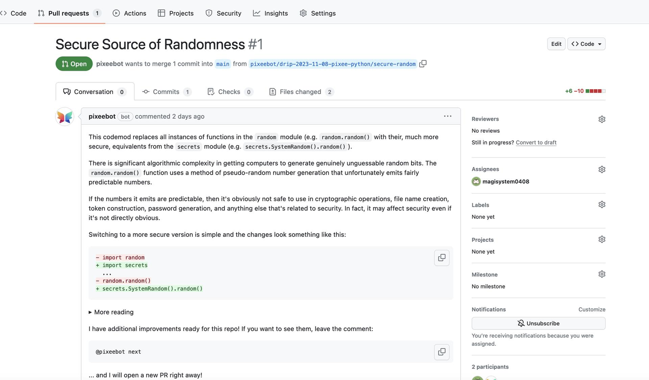Open comment options ellipsis menu
The image size is (649, 380).
point(448,116)
